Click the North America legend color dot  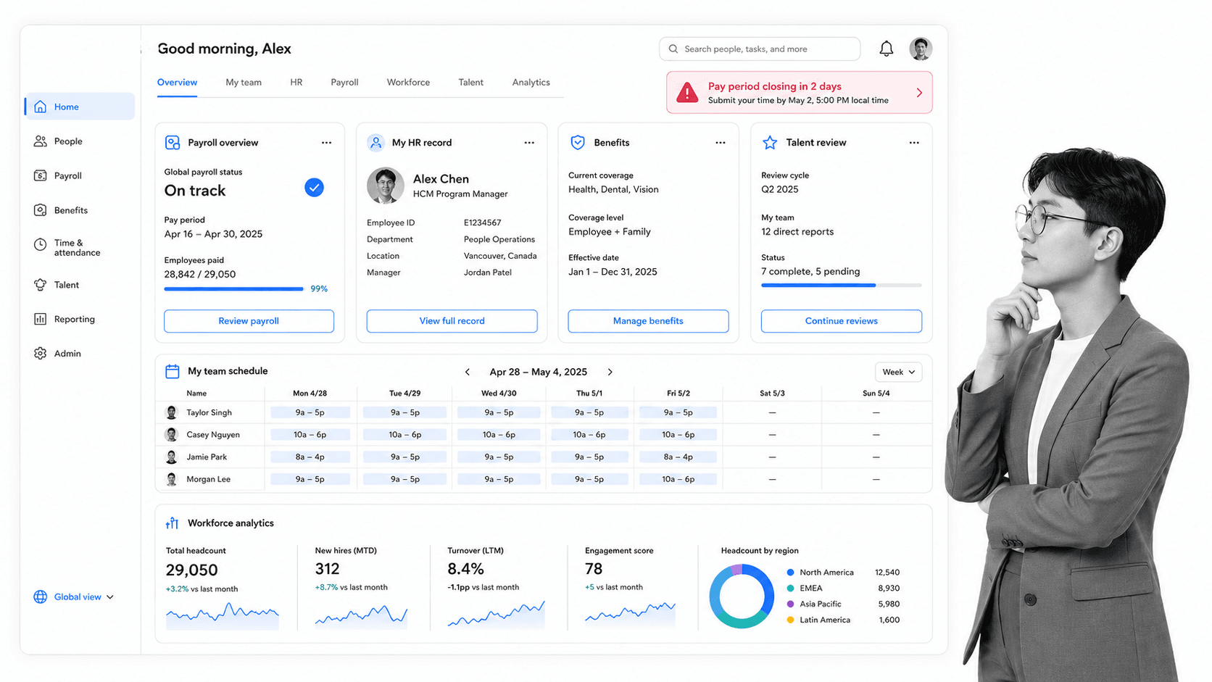click(791, 573)
